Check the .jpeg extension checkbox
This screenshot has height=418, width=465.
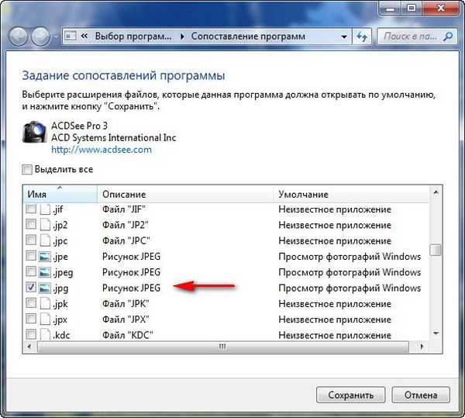31,272
